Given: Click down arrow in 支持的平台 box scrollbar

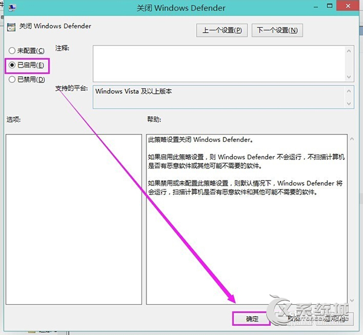Looking at the screenshot, I should (x=349, y=104).
